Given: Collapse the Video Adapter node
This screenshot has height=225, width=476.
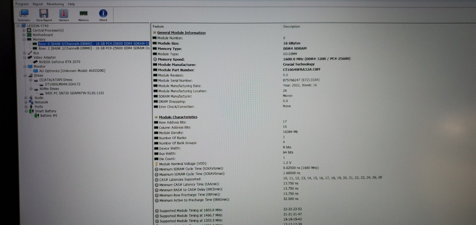Looking at the screenshot, I should click(x=25, y=57).
